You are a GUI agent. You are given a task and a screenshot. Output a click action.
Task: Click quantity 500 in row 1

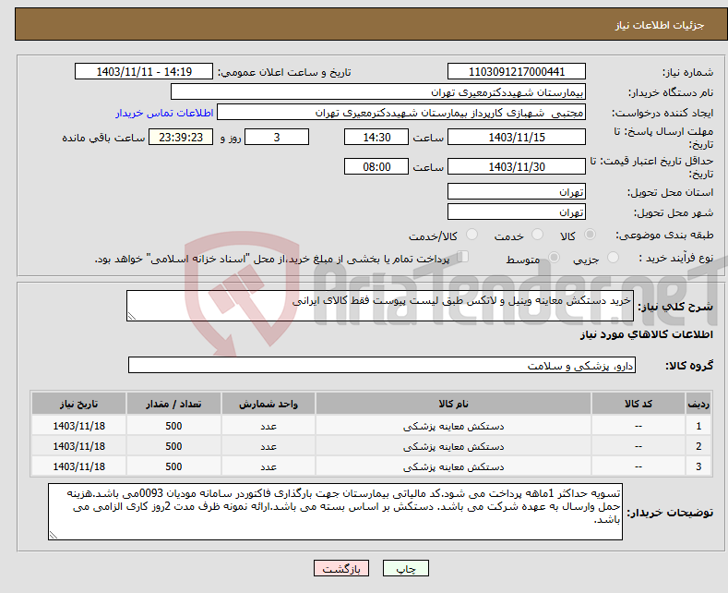pyautogui.click(x=173, y=426)
